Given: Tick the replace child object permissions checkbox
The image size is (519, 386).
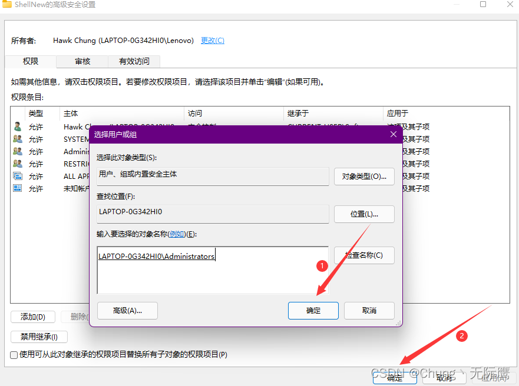Looking at the screenshot, I should click(x=14, y=355).
